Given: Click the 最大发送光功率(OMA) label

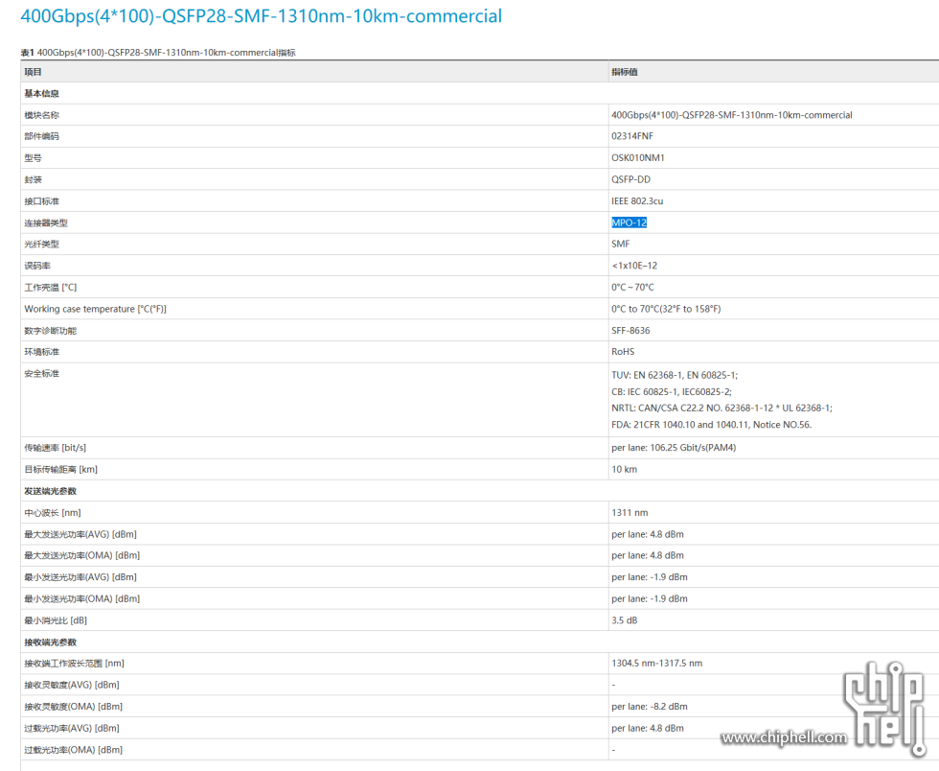Looking at the screenshot, I should [82, 556].
